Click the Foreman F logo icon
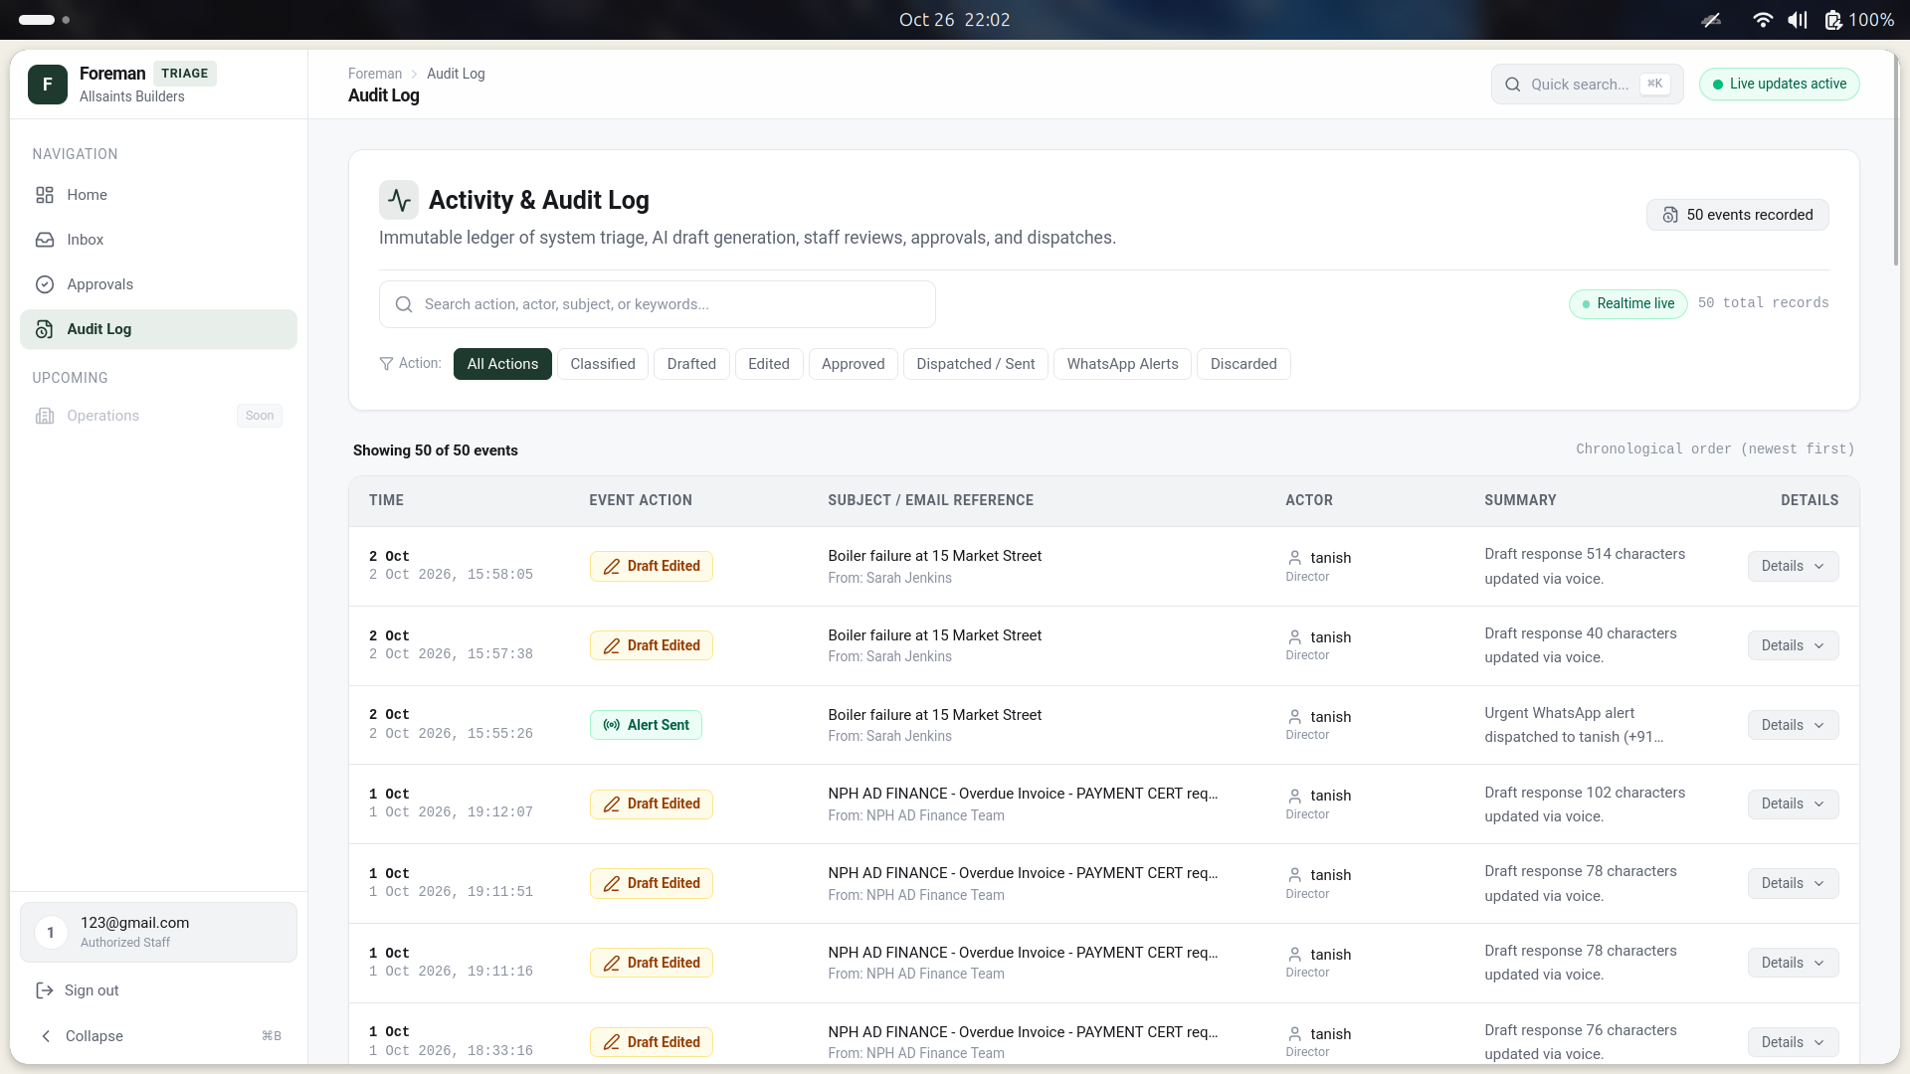The height and width of the screenshot is (1074, 1910). pyautogui.click(x=48, y=85)
